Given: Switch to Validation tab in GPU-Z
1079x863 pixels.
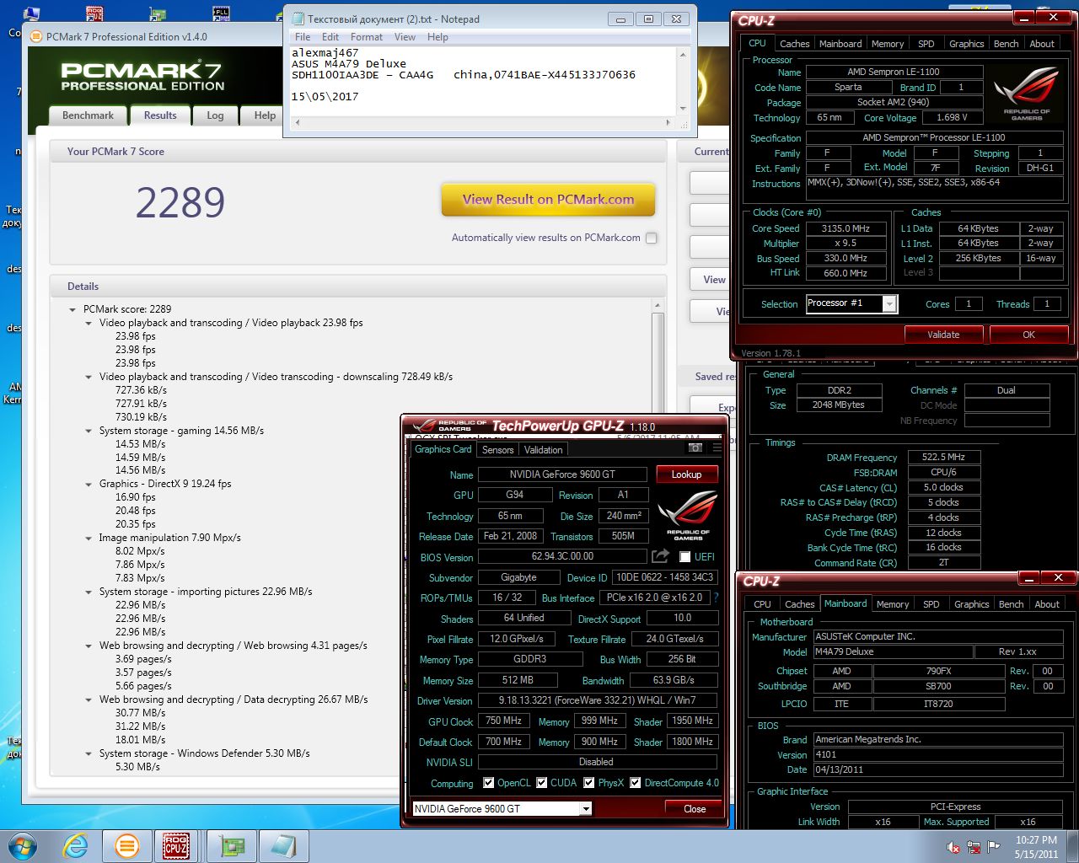Looking at the screenshot, I should (544, 450).
